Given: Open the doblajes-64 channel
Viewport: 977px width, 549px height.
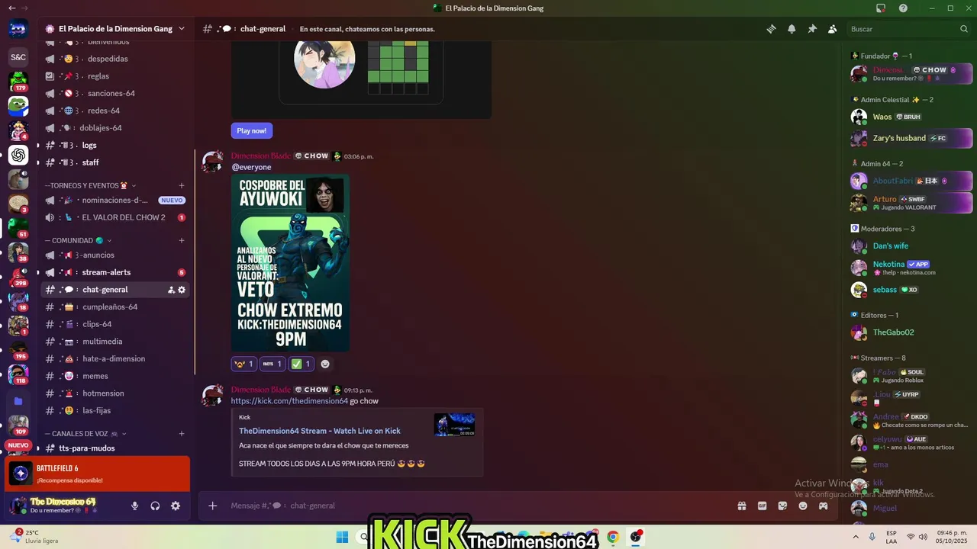Looking at the screenshot, I should [115, 128].
